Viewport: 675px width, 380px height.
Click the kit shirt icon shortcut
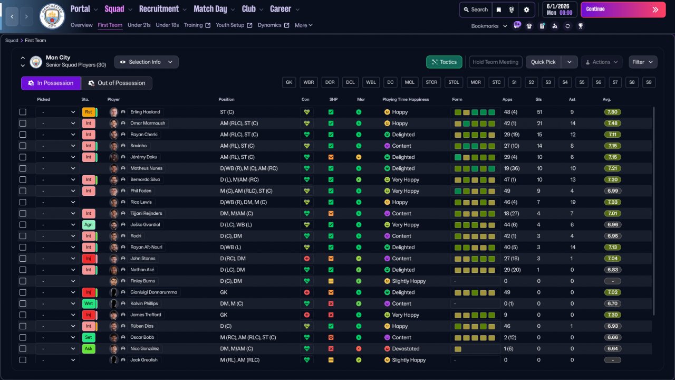click(x=529, y=26)
